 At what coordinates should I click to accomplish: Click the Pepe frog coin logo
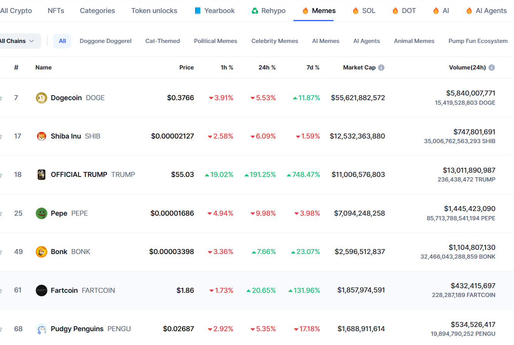point(42,213)
